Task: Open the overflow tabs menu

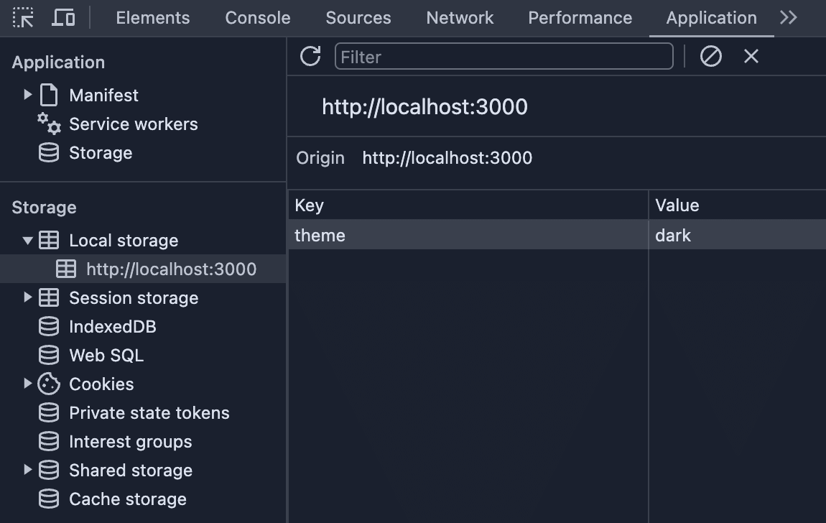Action: tap(788, 18)
